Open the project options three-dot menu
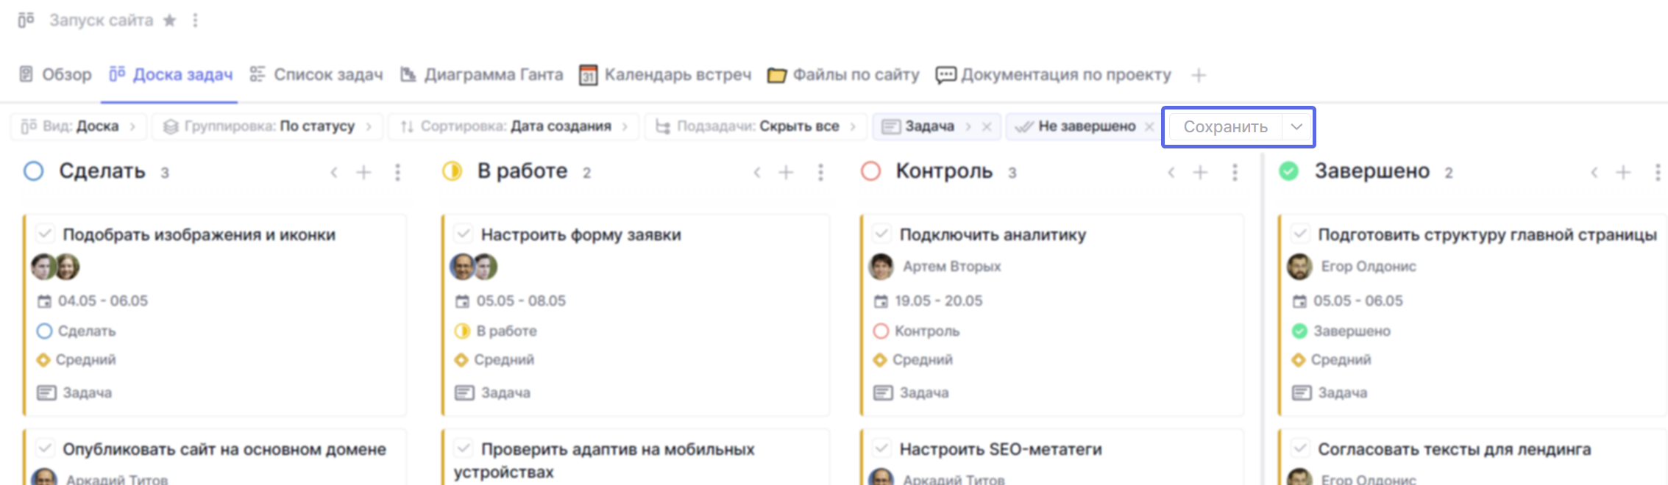This screenshot has width=1668, height=485. (195, 21)
